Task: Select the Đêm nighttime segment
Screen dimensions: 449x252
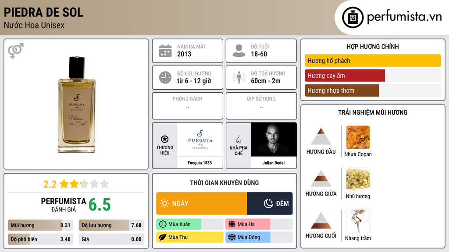Action: (x=270, y=203)
